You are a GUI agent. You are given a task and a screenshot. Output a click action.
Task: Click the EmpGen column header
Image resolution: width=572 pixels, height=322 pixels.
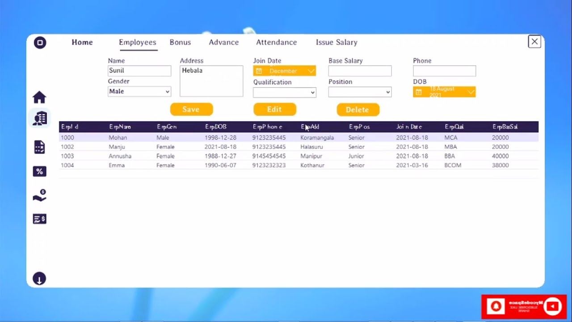167,127
